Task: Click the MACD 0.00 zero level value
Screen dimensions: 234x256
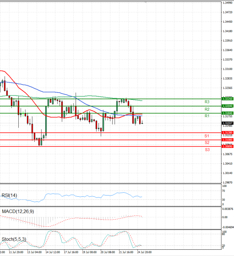Action: point(225,217)
